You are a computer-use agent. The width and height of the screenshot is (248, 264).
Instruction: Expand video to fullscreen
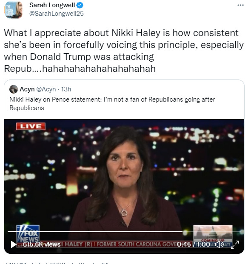pos(235,244)
